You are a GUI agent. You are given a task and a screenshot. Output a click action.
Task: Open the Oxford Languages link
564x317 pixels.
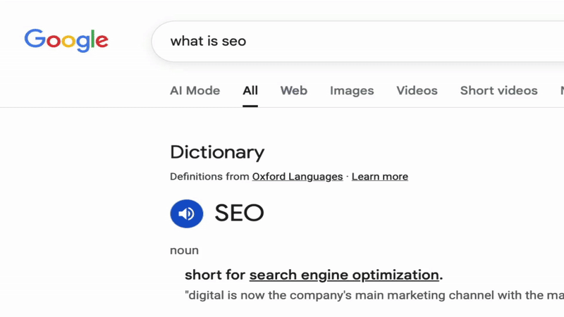298,177
